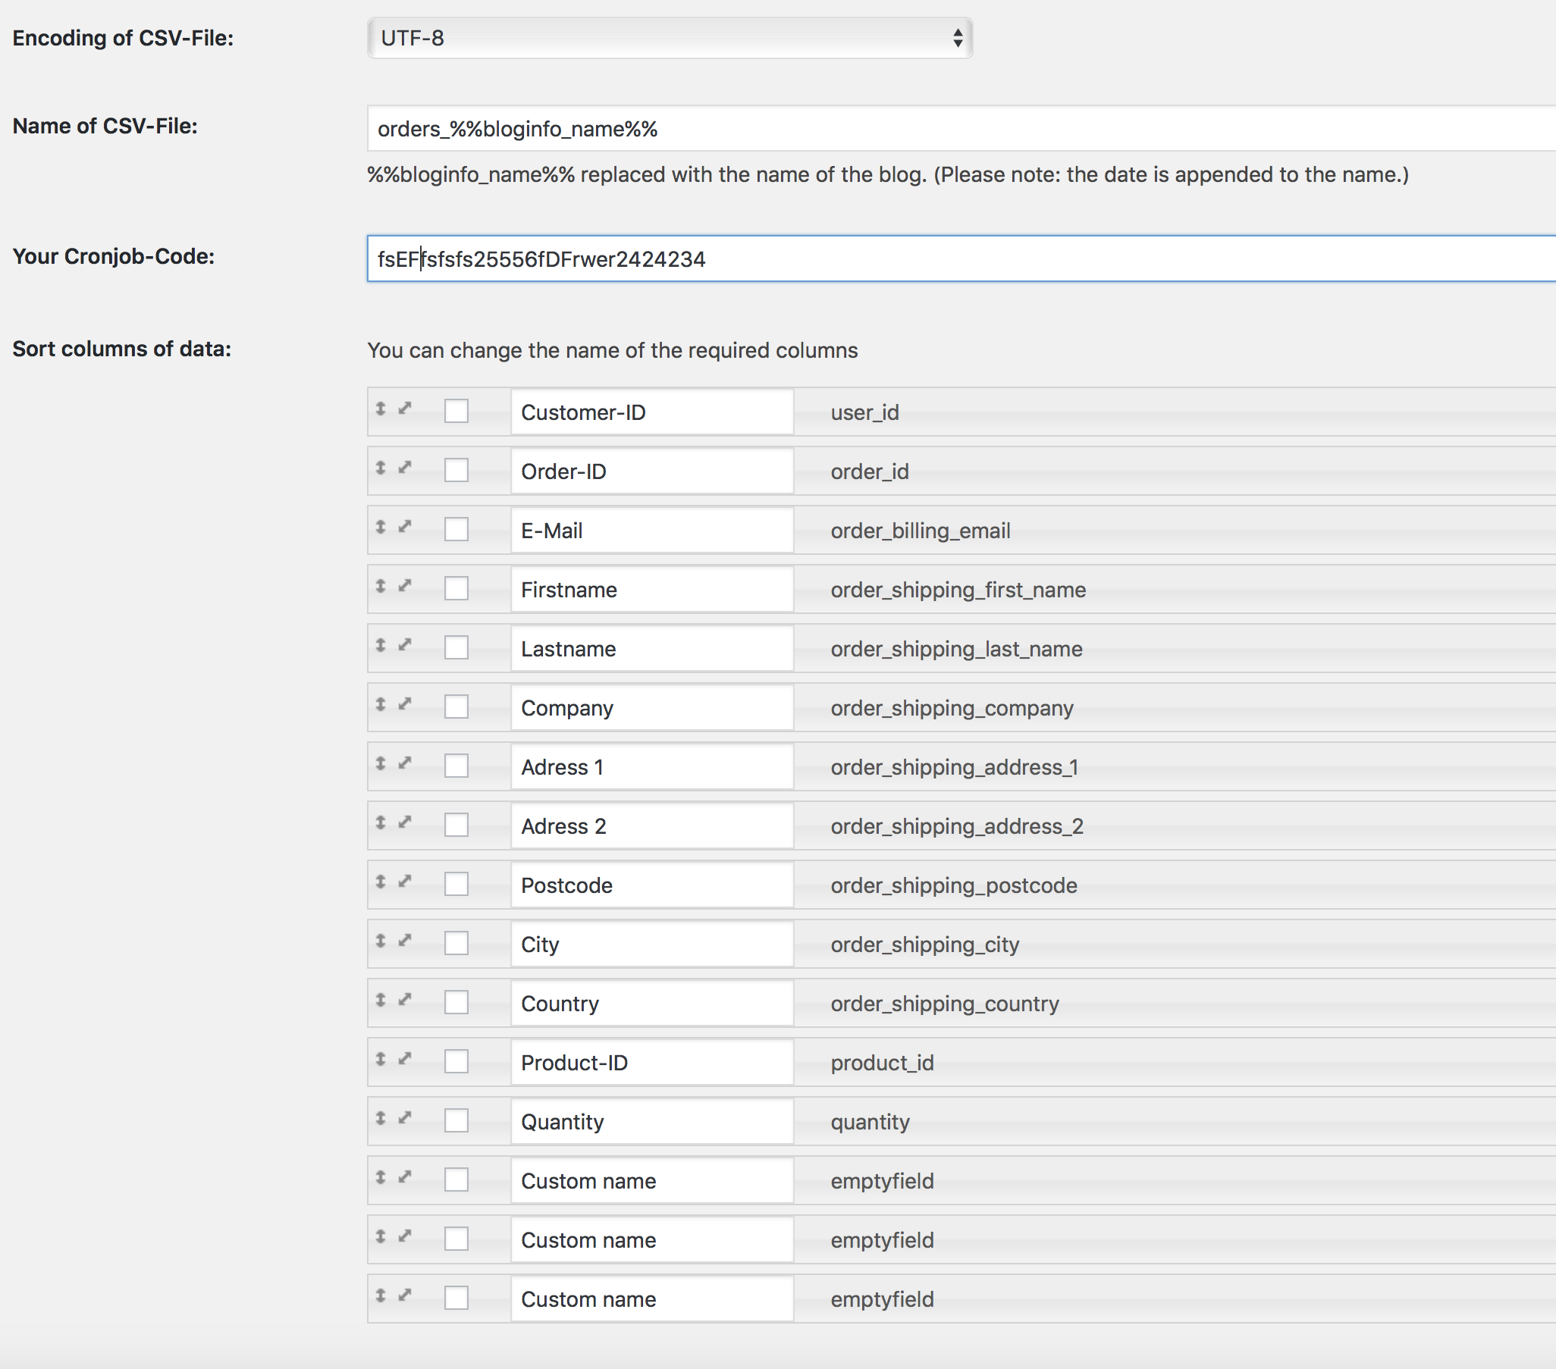Click the vertical sort handle on the Postcode row
1556x1369 pixels.
point(381,882)
